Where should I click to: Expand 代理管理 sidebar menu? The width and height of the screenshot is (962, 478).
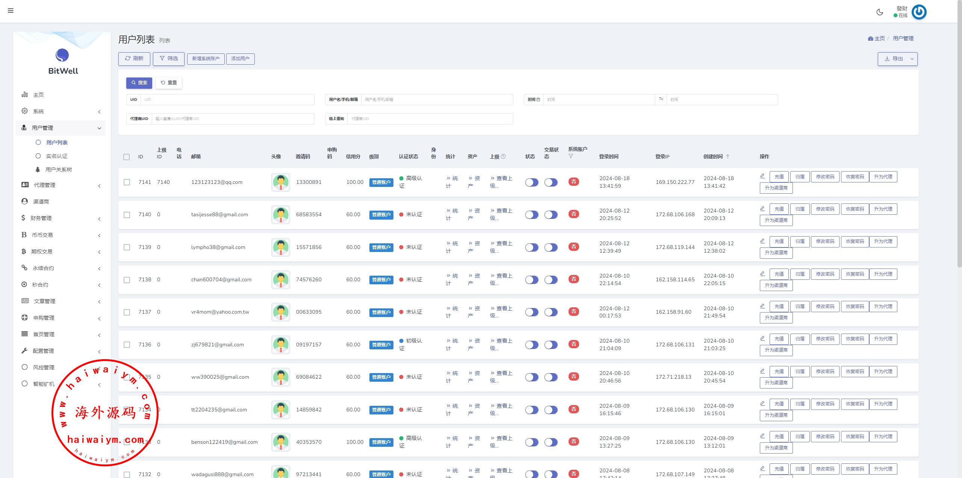[44, 185]
